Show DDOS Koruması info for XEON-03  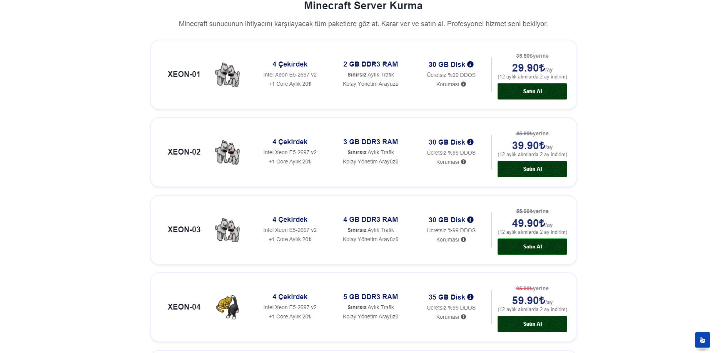point(463,240)
